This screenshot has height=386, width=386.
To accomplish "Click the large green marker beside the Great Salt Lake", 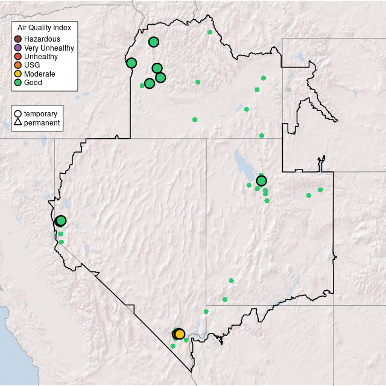I will point(261,181).
